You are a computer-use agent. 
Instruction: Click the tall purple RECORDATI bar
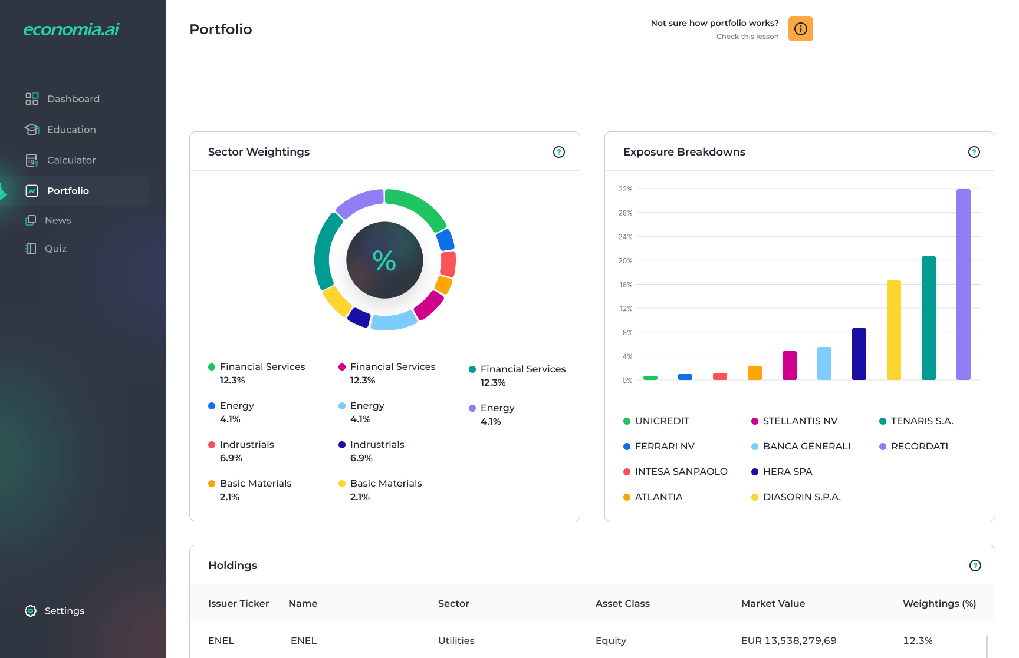(964, 285)
